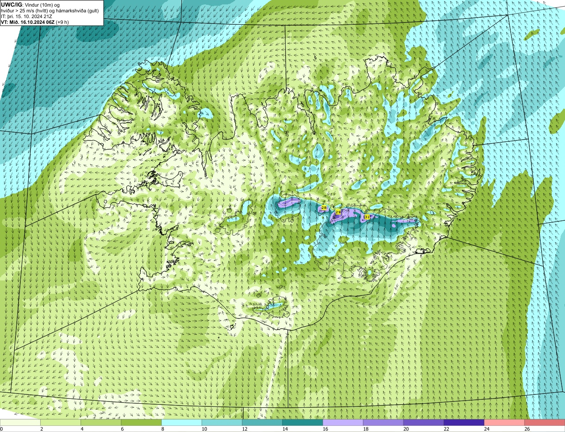Screen dimensions: 565x432
Task: Select the 4–6 m/s medium green swatch
Action: pos(101,422)
